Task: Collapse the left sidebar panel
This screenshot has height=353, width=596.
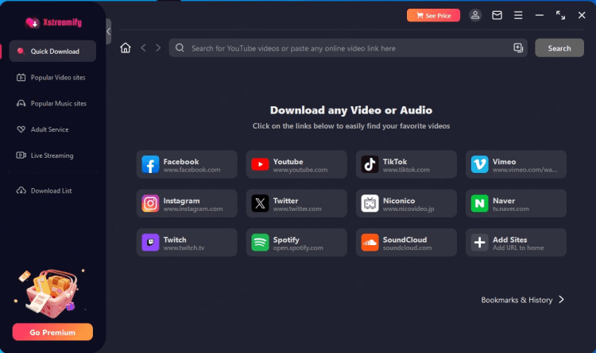Action: tap(108, 32)
